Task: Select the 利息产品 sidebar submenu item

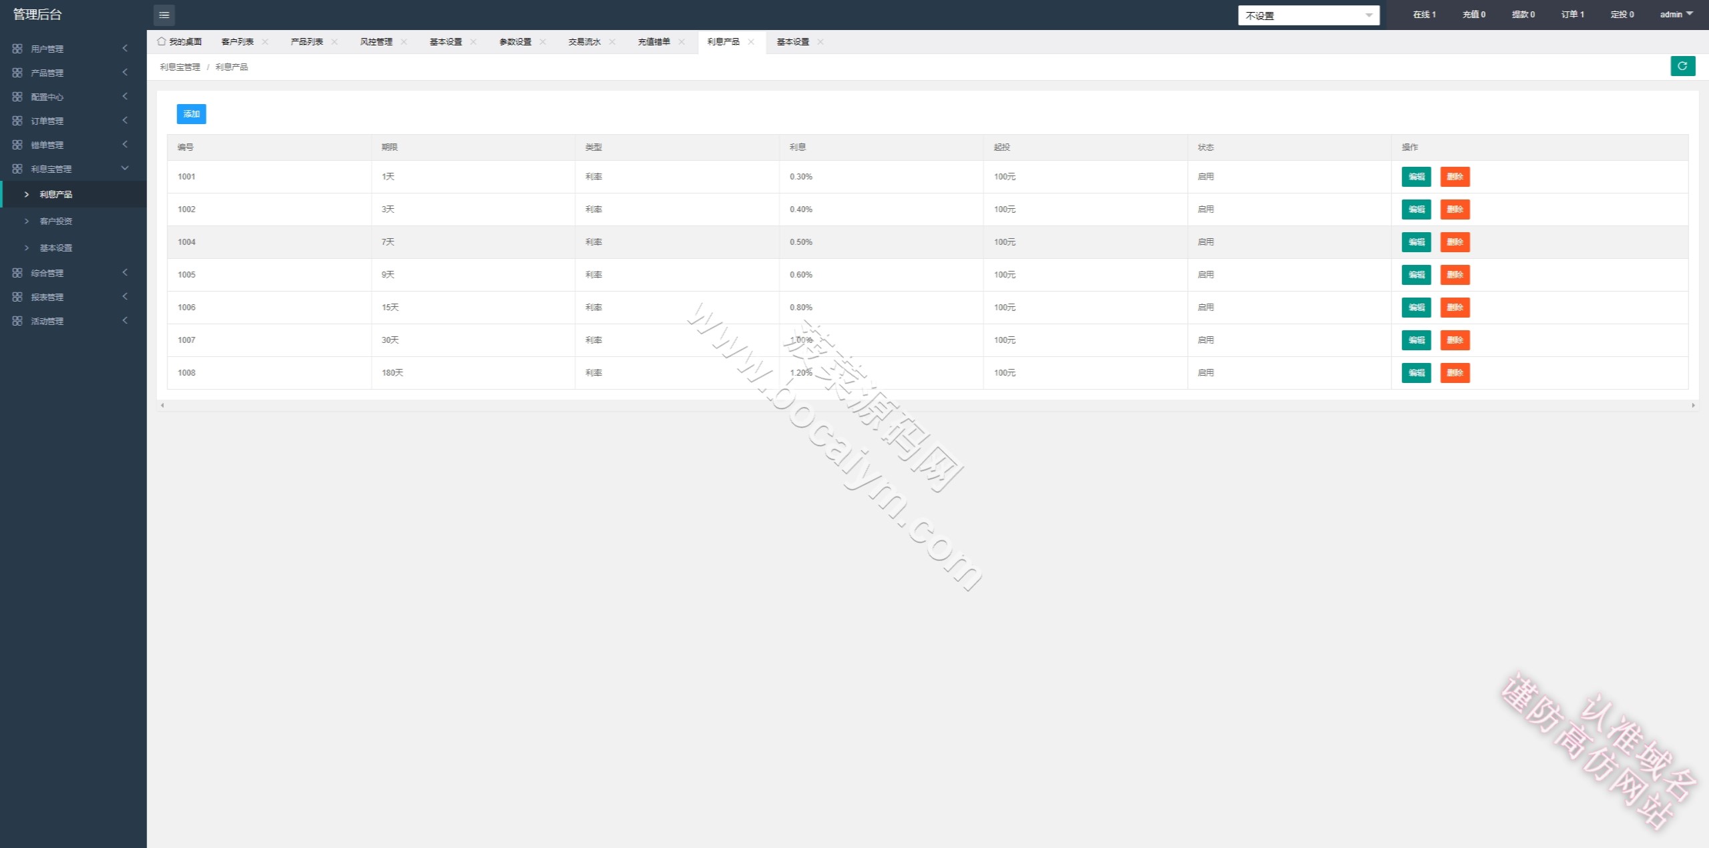Action: click(x=73, y=194)
